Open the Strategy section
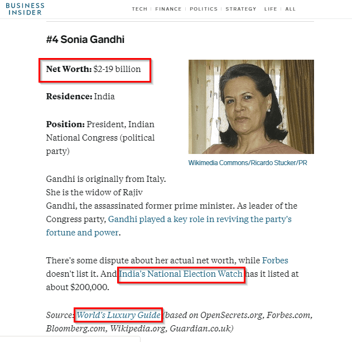Screen dimensions: 352x342 click(x=241, y=9)
